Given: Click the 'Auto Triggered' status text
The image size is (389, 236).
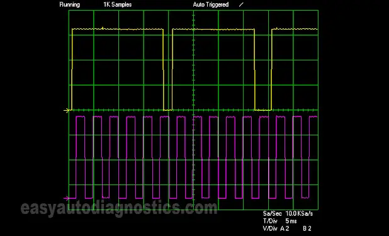Looking at the screenshot, I should click(211, 4).
